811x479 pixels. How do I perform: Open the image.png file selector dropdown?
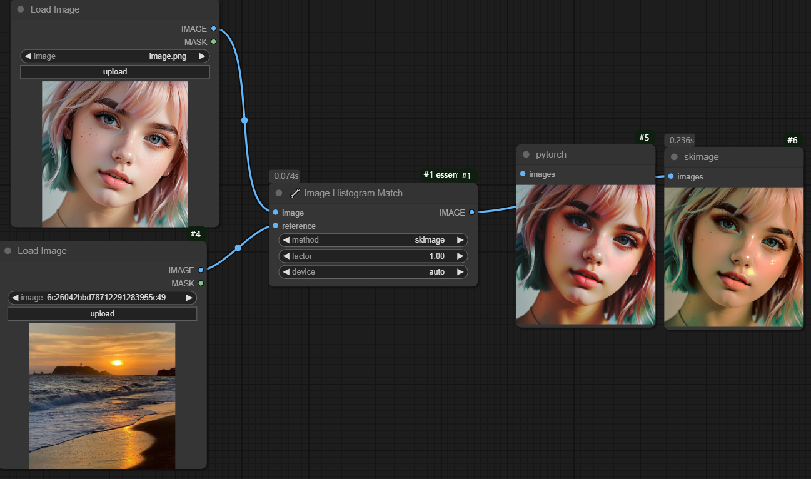(x=115, y=56)
